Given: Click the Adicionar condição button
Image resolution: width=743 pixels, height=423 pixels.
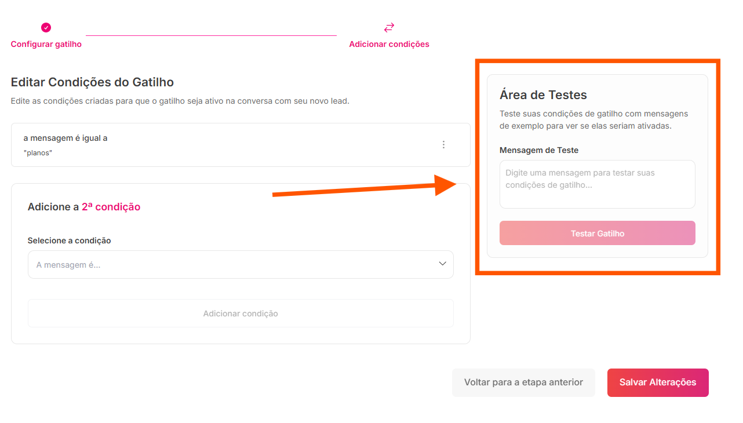Looking at the screenshot, I should click(x=241, y=313).
